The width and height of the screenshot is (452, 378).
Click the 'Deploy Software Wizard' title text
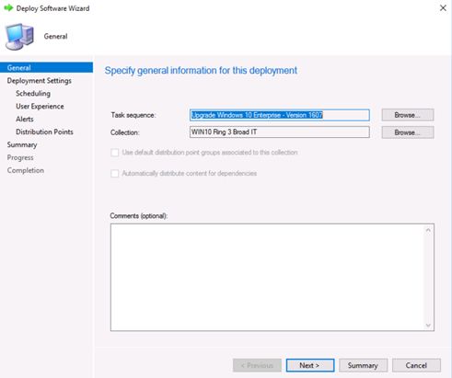52,8
